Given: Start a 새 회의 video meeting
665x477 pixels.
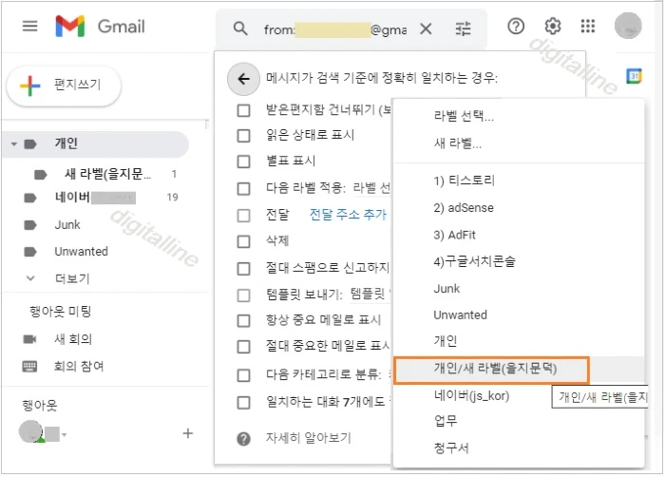Looking at the screenshot, I should point(73,339).
